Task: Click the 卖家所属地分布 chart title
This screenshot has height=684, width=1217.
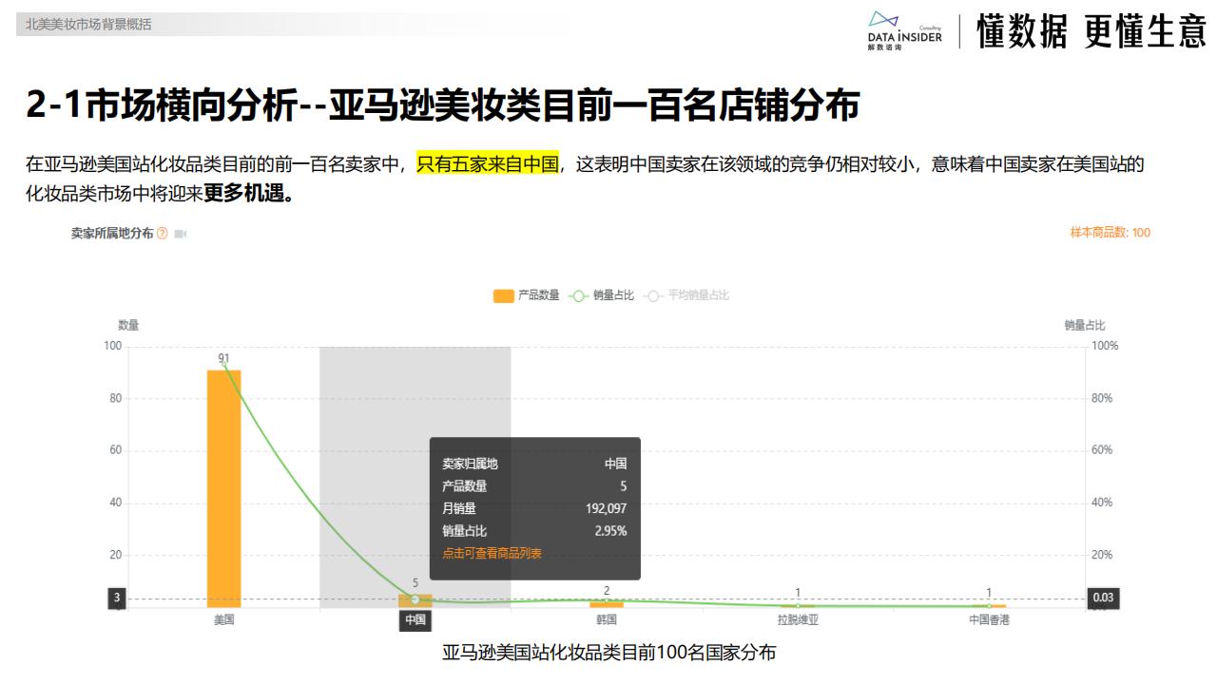Action: [111, 234]
